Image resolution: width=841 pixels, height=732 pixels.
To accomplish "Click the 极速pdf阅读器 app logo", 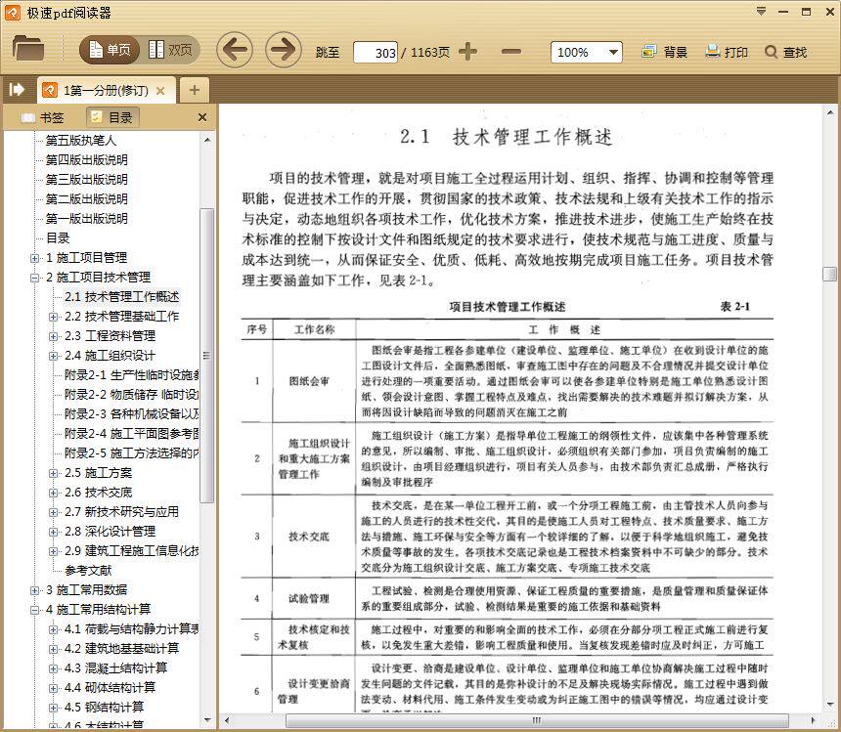I will point(12,13).
